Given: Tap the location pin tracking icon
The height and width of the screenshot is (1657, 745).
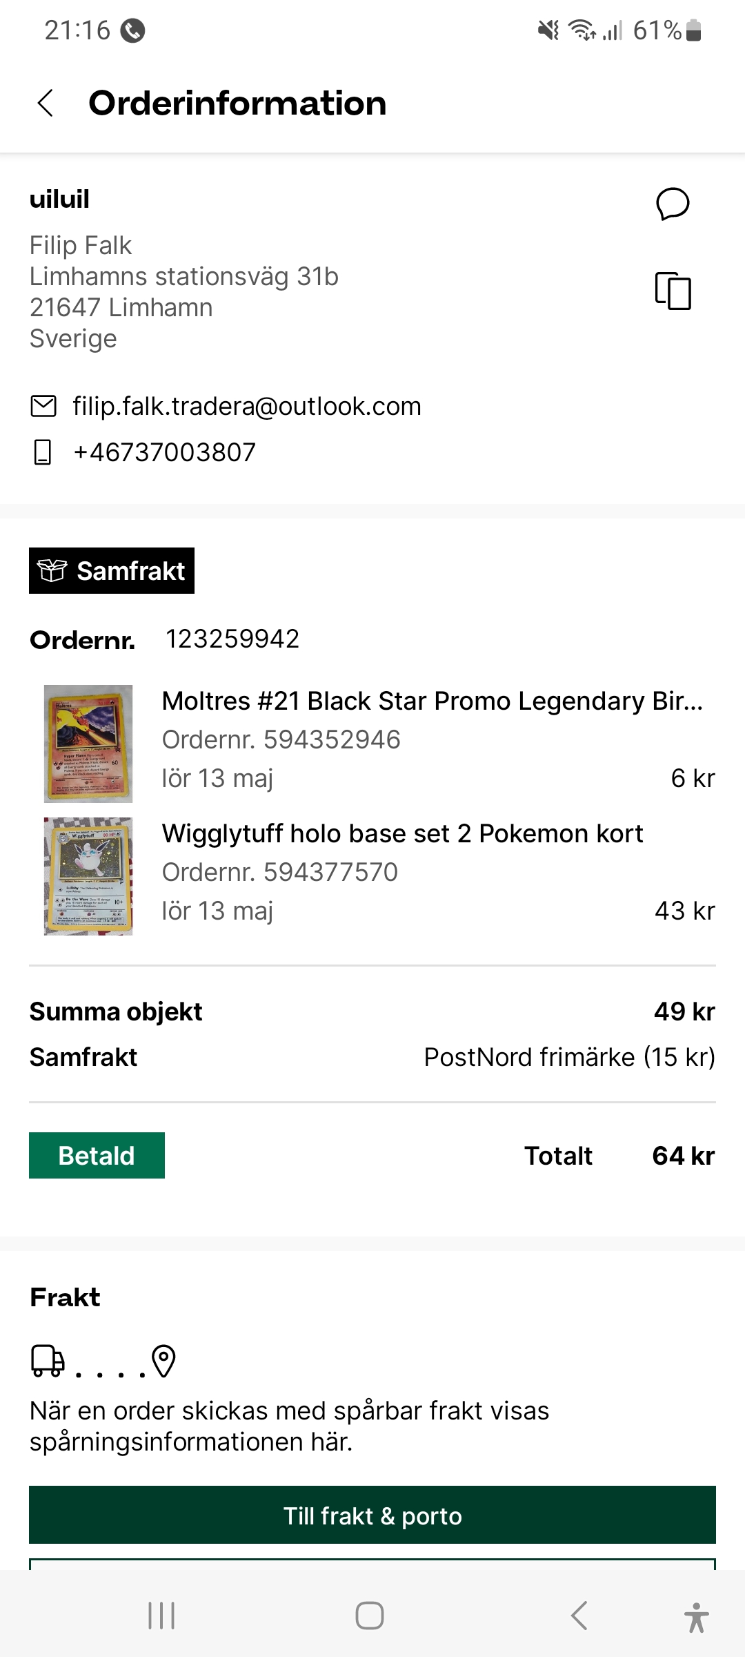Looking at the screenshot, I should point(164,1361).
